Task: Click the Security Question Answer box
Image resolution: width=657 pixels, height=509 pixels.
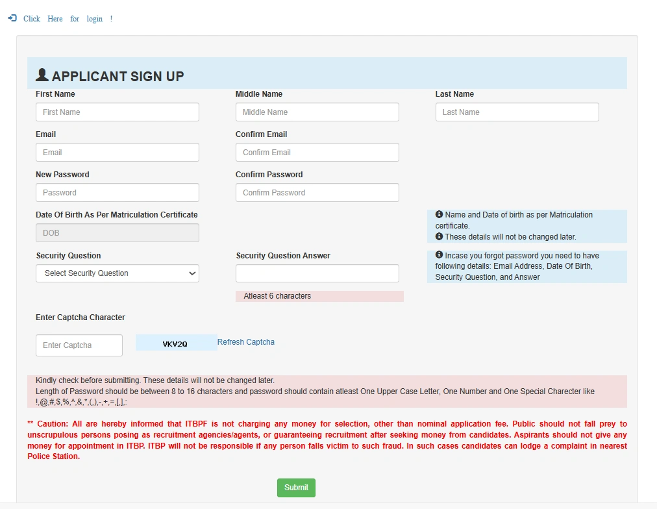Action: coord(317,273)
